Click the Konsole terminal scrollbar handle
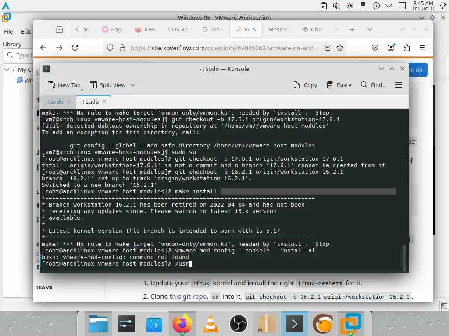The image size is (449, 336). click(404, 258)
